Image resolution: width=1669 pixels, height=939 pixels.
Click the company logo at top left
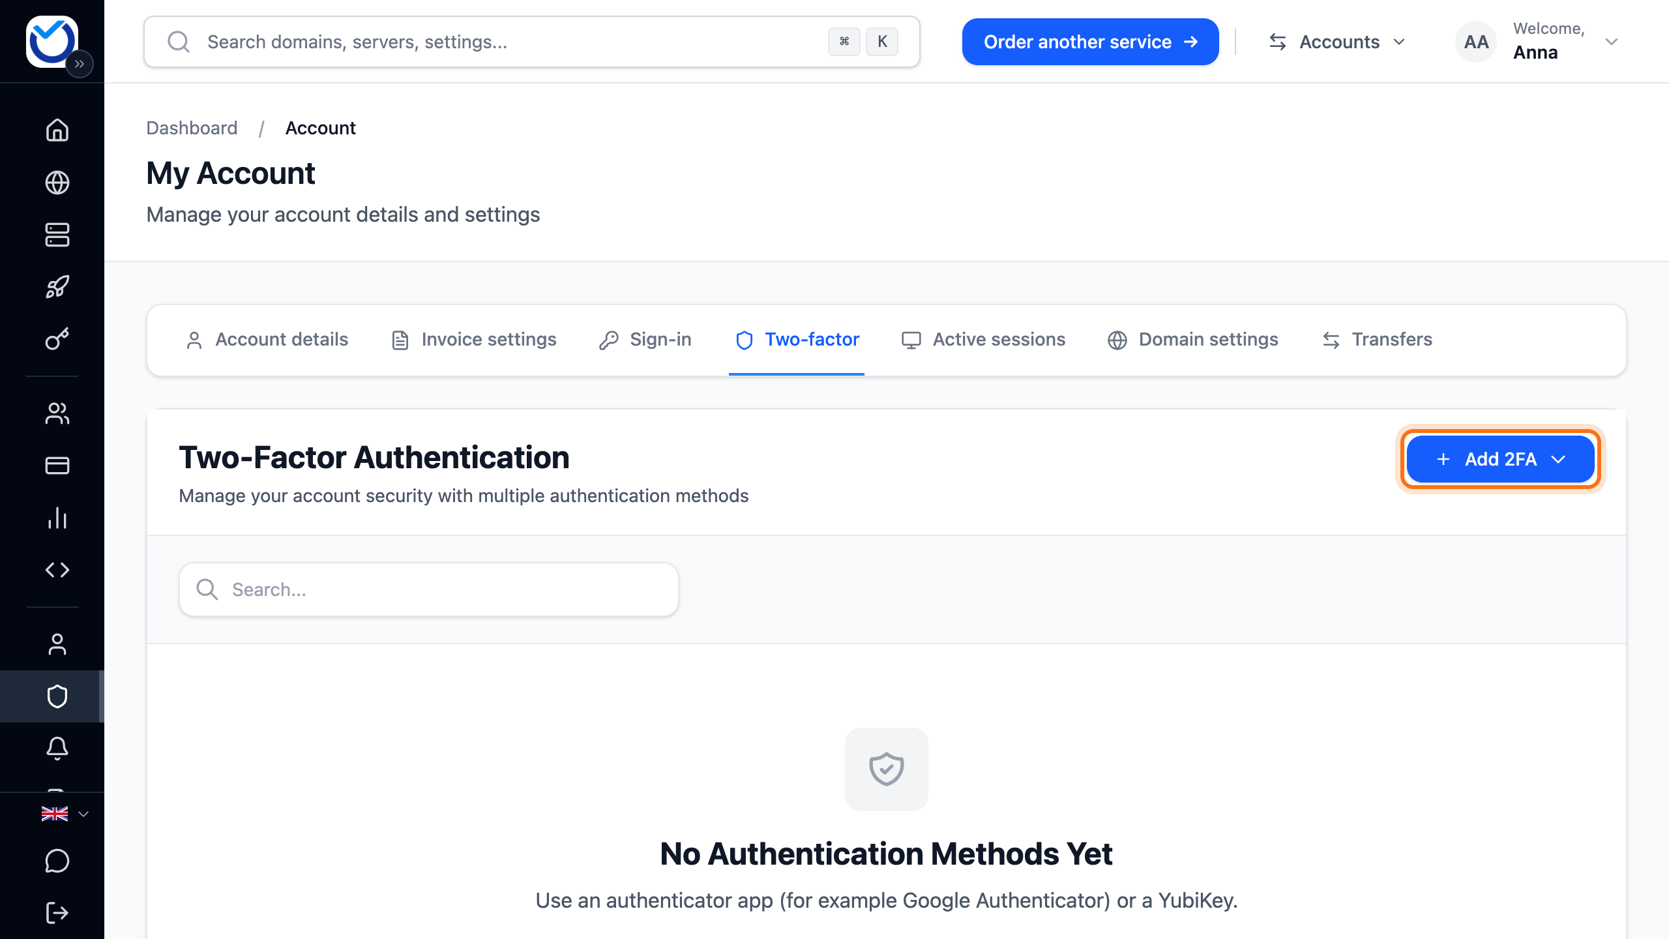(52, 41)
